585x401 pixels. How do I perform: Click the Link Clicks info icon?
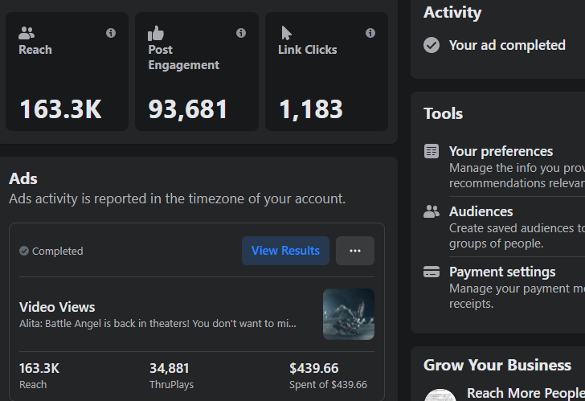370,33
